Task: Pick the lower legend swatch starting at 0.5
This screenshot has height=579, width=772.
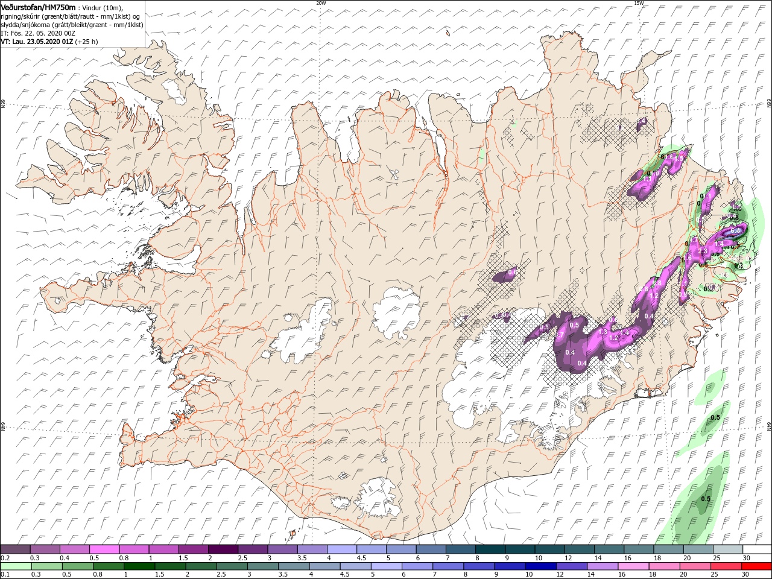Action: [77, 566]
